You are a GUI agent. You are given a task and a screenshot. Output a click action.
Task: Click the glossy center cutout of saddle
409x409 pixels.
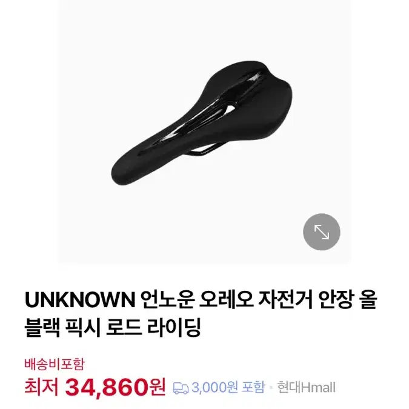point(208,112)
